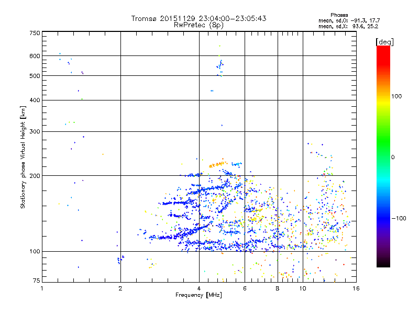Click the y-axis tick label '75'
Screen dimensions: 419x314
[x=37, y=281]
